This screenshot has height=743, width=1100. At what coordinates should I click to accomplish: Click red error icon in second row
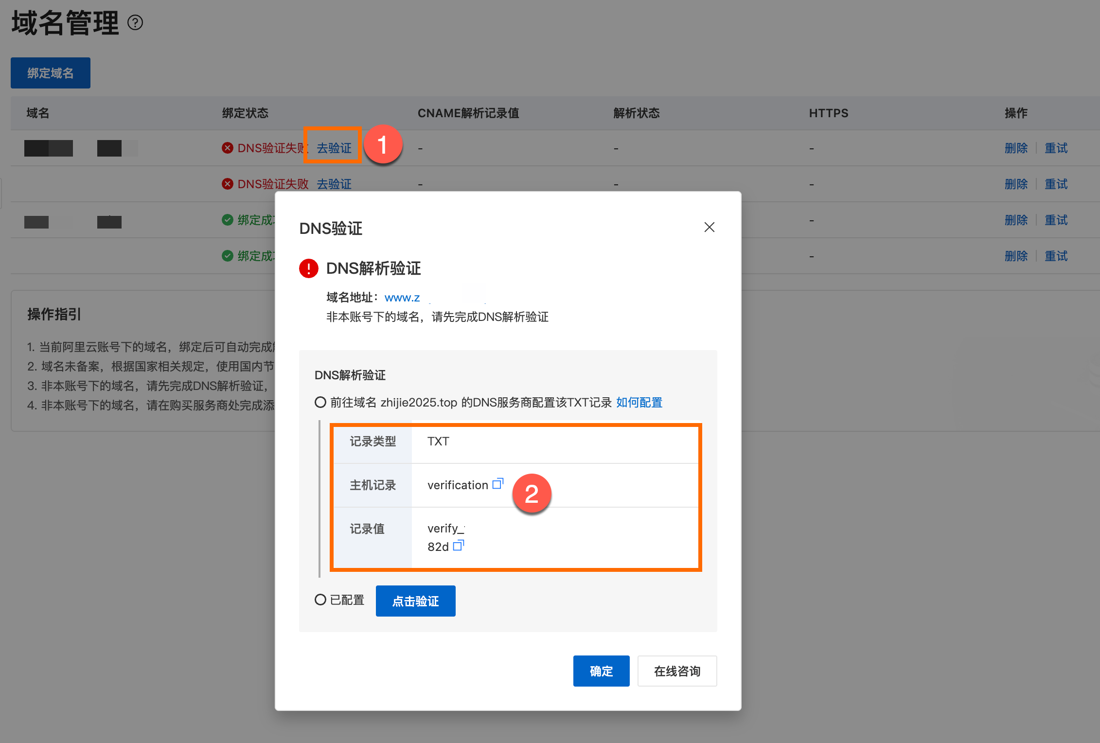(x=227, y=184)
